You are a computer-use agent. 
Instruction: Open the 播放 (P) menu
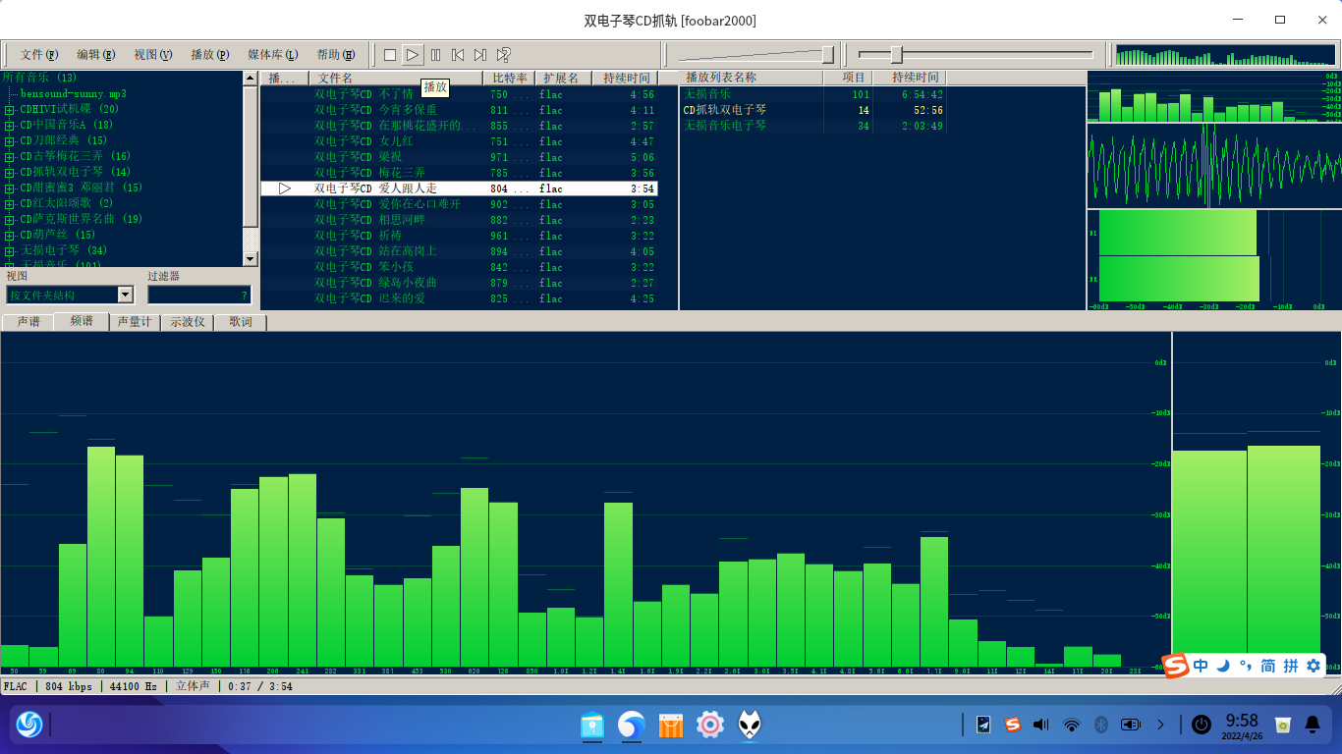(x=209, y=55)
